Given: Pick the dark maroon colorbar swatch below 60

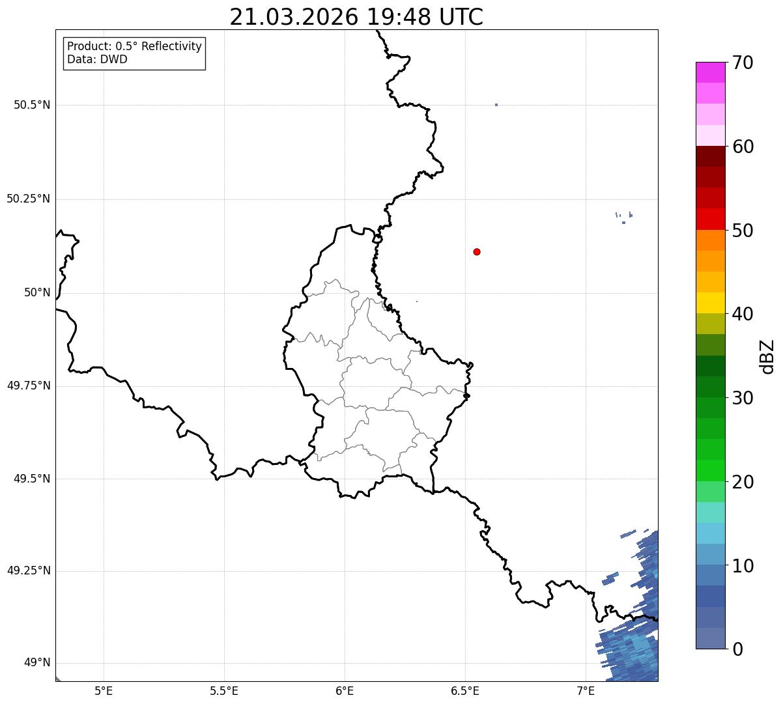Looking at the screenshot, I should click(x=710, y=156).
